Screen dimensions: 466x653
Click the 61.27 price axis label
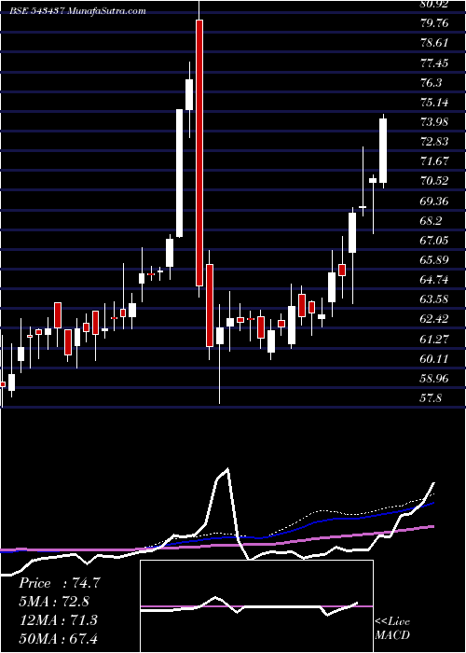coord(436,339)
